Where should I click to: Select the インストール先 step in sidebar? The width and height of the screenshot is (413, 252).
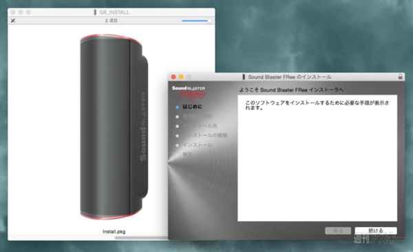(200, 126)
